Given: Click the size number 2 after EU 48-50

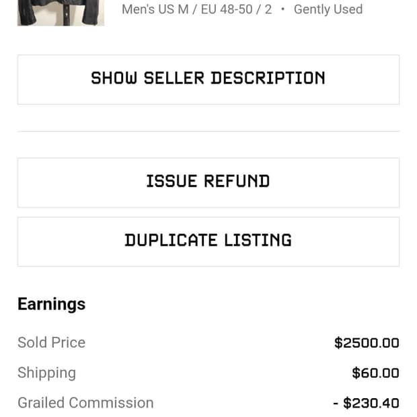Looking at the screenshot, I should [268, 9].
